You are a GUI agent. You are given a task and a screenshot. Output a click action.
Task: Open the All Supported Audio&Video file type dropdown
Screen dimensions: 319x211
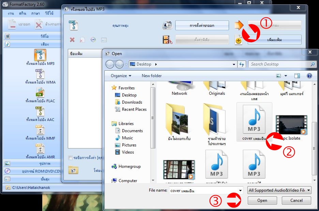[x=279, y=190]
